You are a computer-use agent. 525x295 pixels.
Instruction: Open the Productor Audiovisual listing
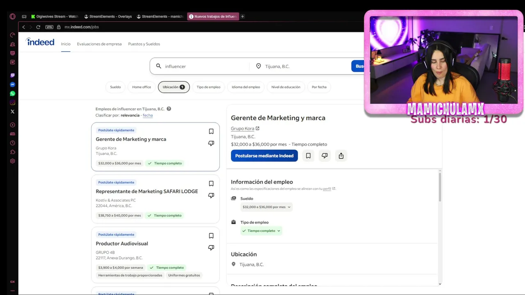[x=122, y=243]
